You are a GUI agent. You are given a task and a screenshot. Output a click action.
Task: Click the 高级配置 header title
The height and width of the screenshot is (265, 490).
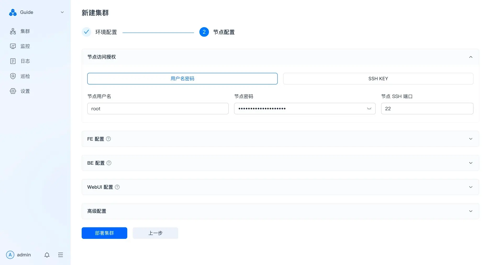(x=97, y=211)
